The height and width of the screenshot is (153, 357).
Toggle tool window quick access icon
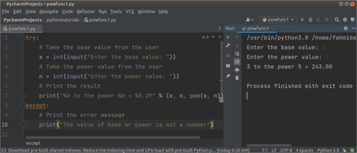[x=4, y=151]
